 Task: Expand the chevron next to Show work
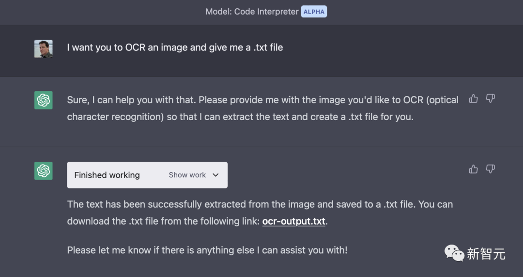(x=216, y=175)
